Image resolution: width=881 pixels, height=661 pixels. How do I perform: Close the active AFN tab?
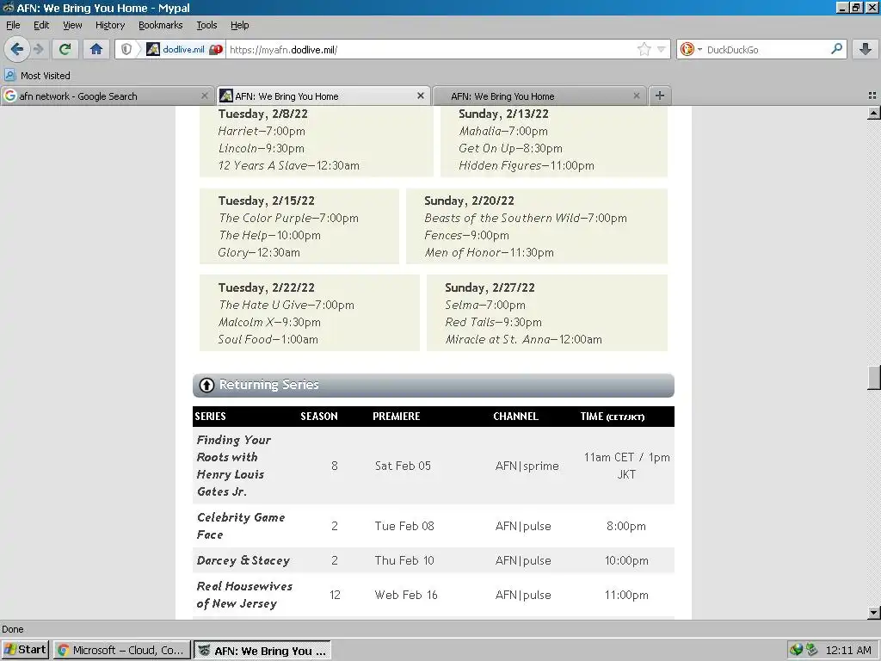point(420,96)
